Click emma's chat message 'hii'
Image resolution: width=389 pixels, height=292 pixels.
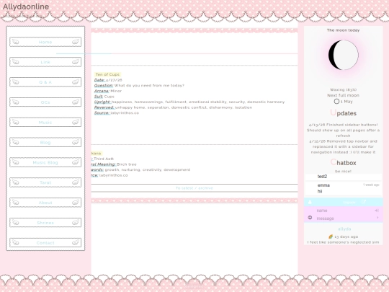[320, 191]
